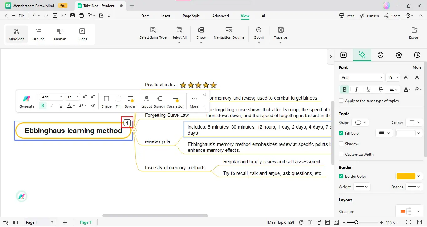
Task: Open the Start ribbon tab
Action: coord(145,16)
